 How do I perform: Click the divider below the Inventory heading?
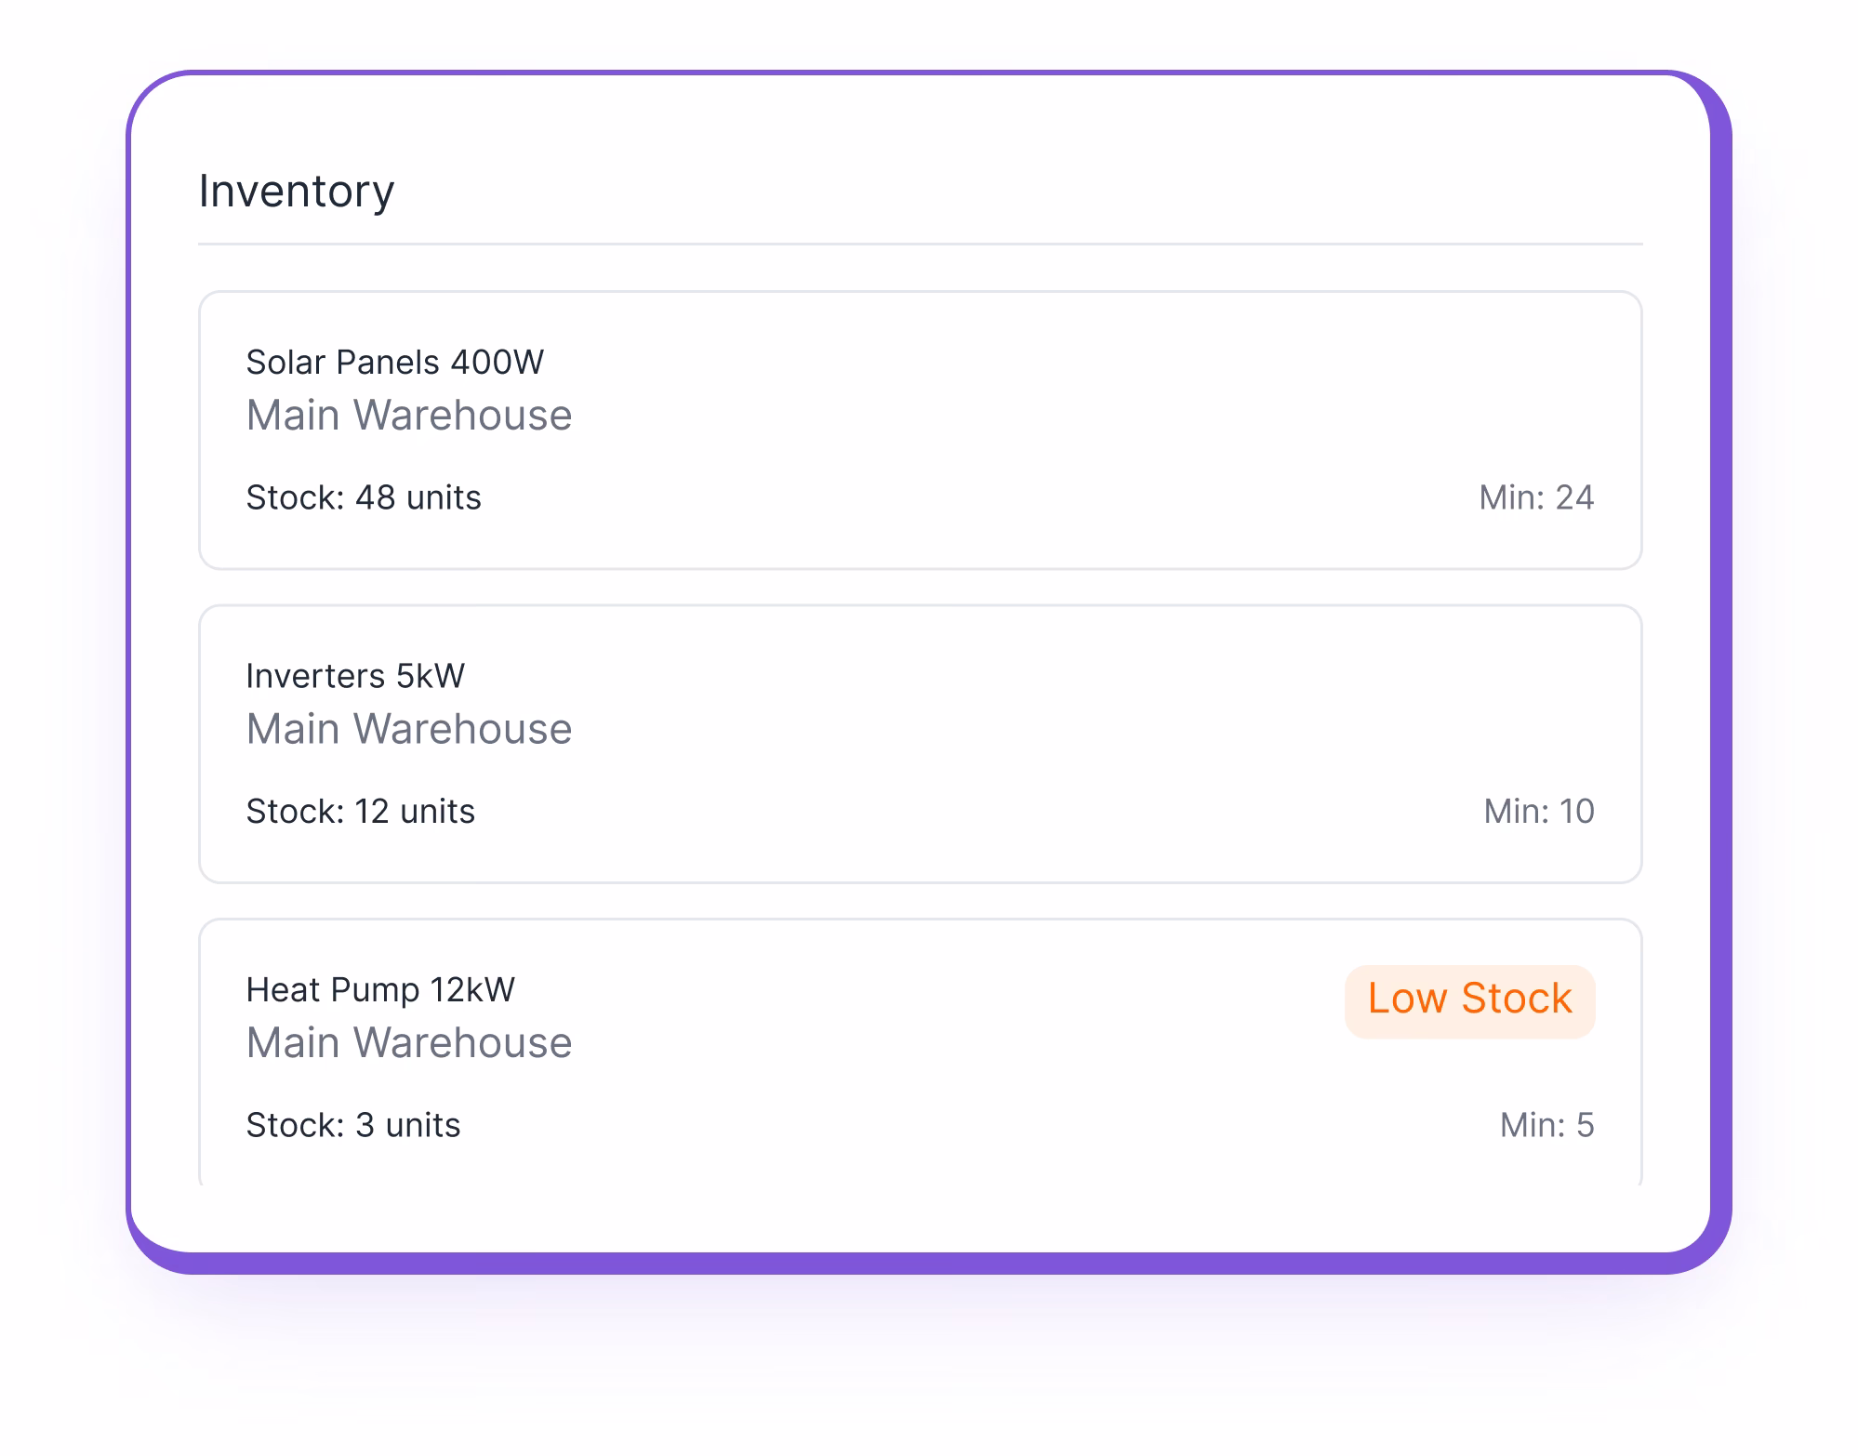coord(921,245)
